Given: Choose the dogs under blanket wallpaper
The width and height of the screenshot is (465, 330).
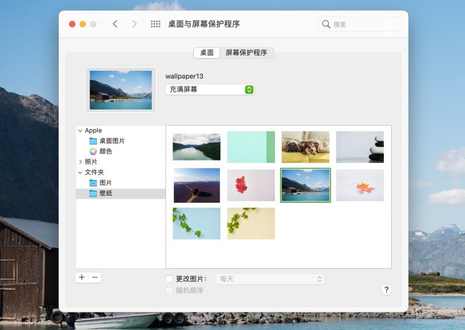Looking at the screenshot, I should [305, 147].
